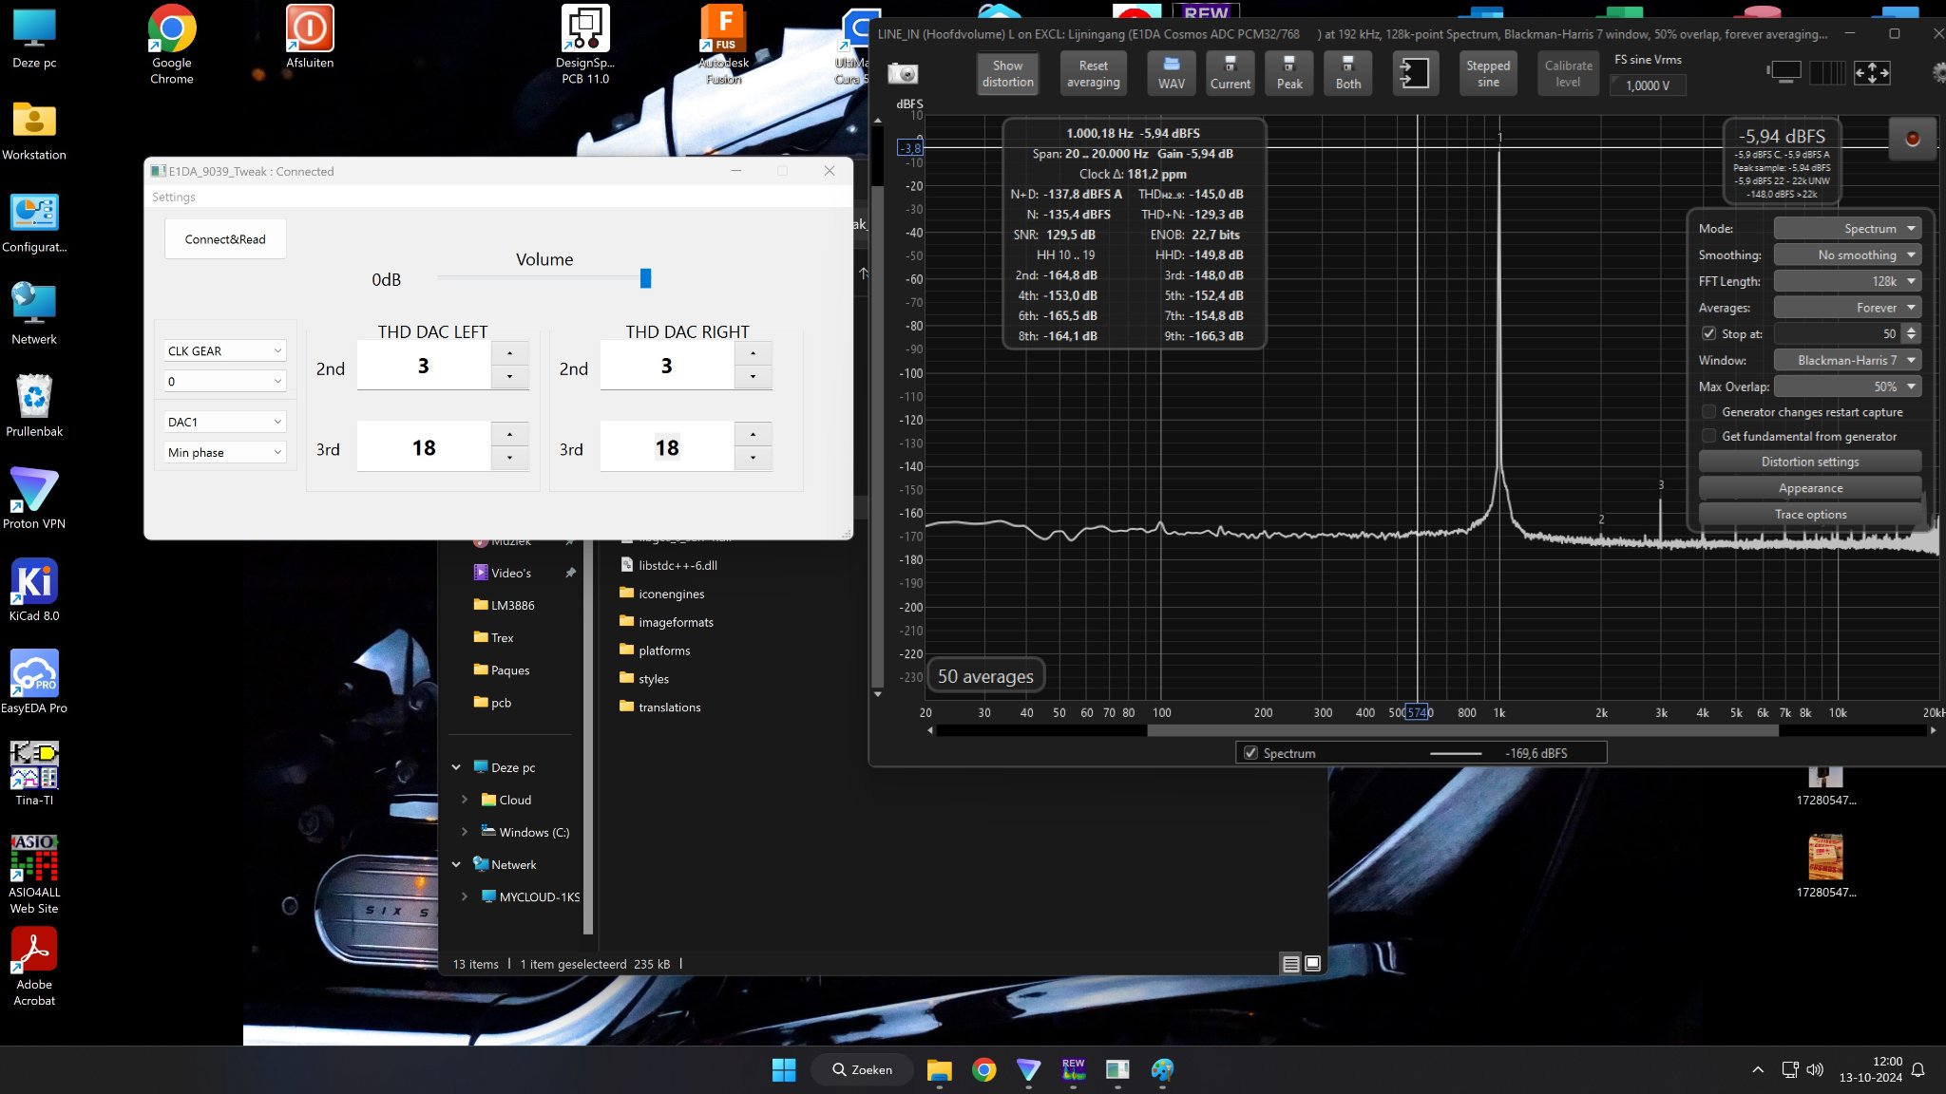Increase THD DAC LEFT 2nd value
This screenshot has height=1094, width=1946.
pos(510,353)
